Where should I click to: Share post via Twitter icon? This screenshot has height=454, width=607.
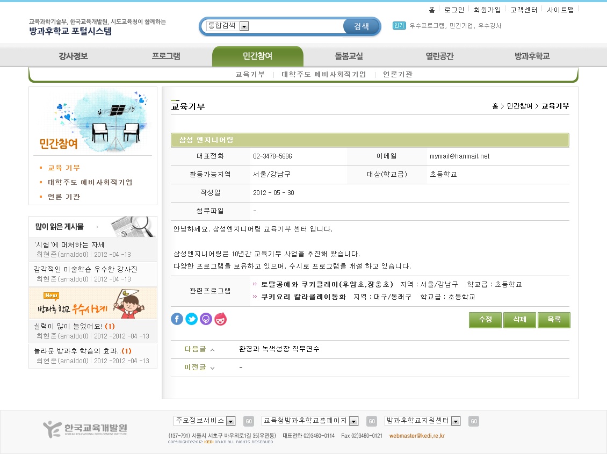click(x=192, y=319)
